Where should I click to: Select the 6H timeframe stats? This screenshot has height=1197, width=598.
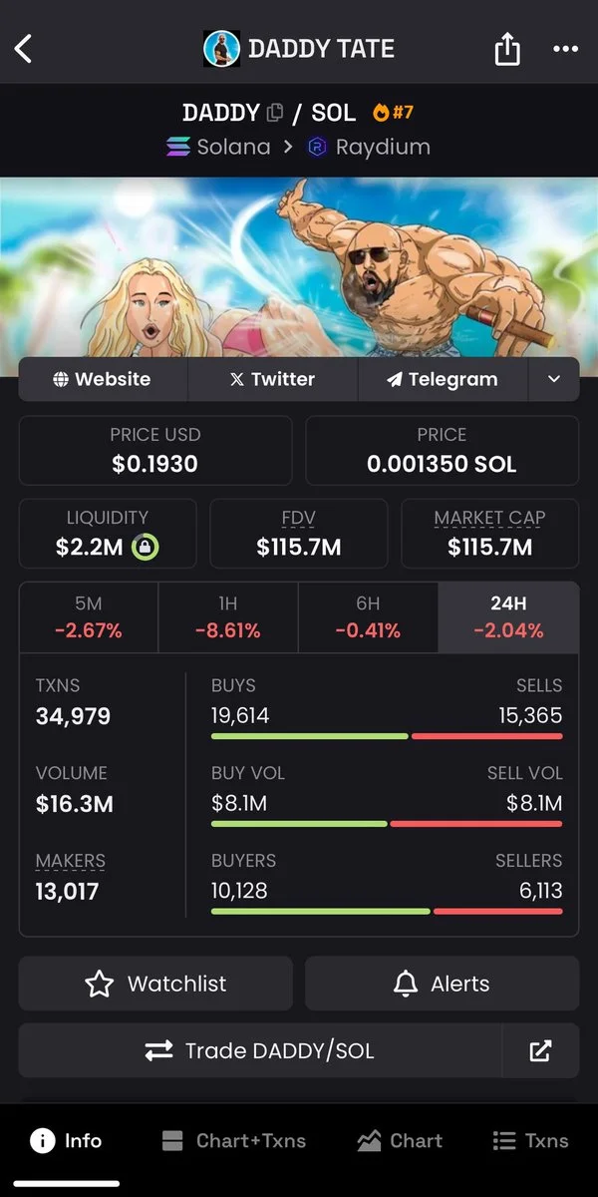point(368,617)
